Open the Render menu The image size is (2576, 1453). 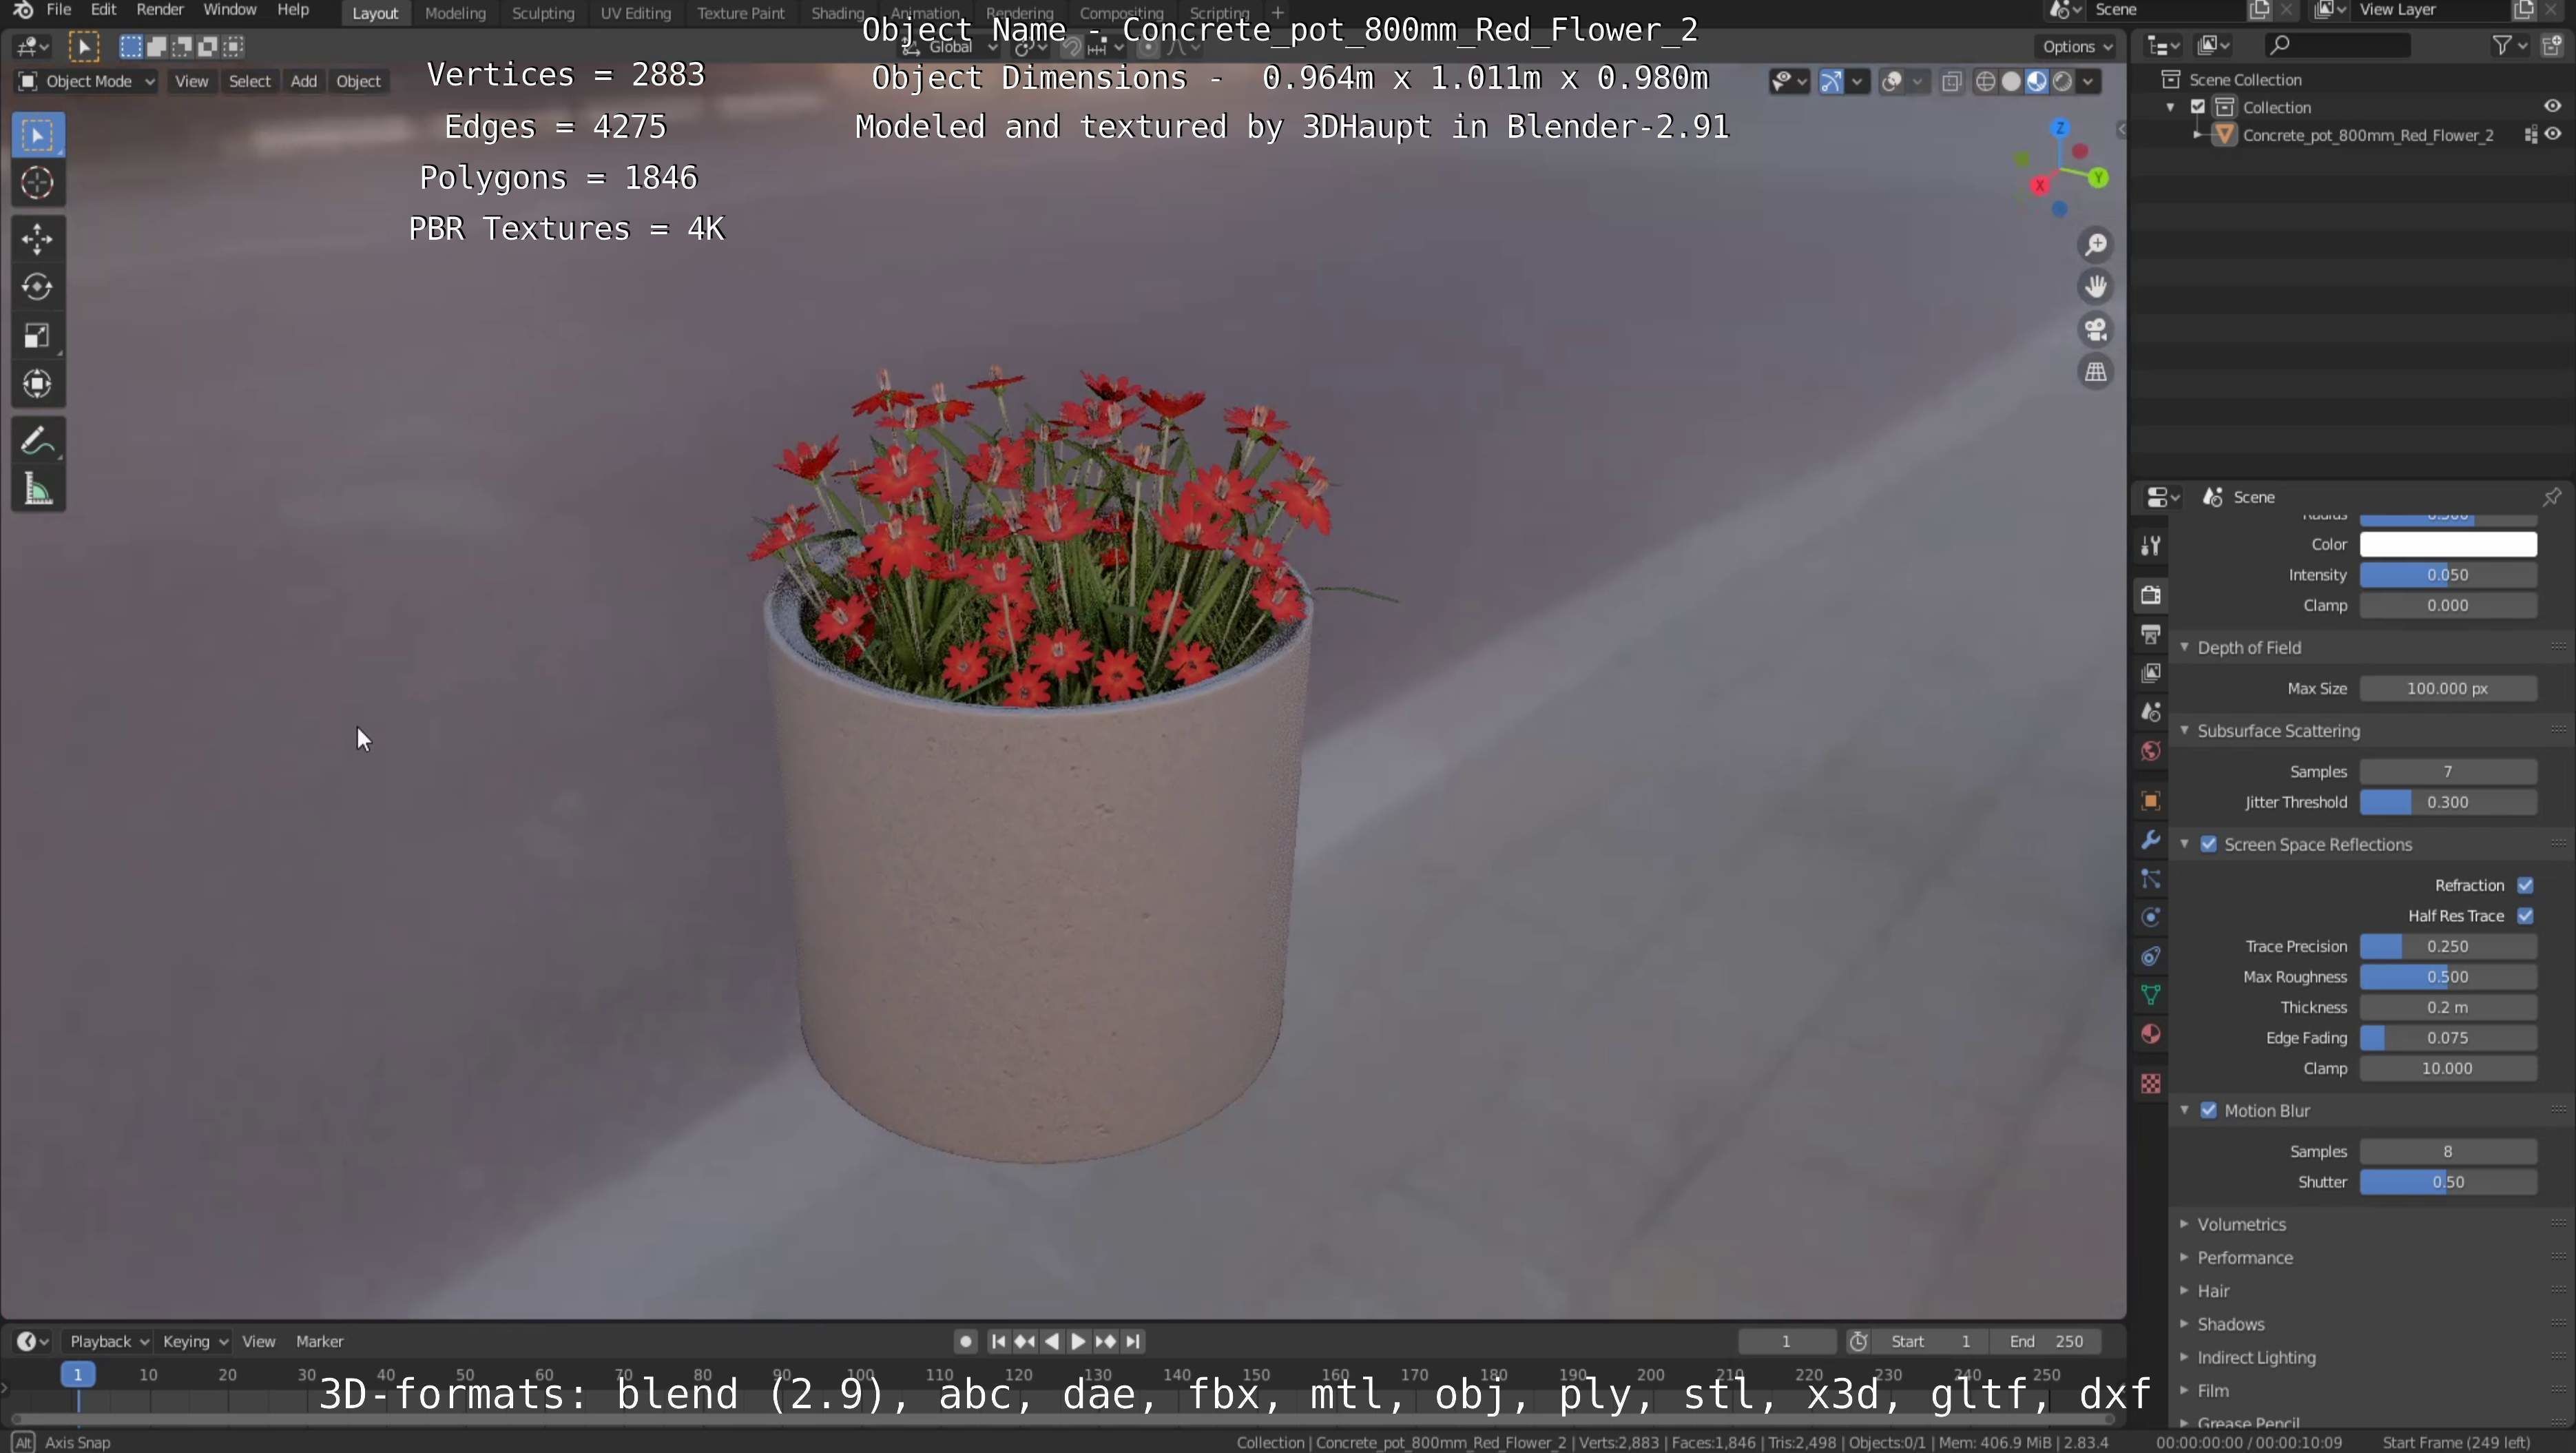click(x=159, y=10)
